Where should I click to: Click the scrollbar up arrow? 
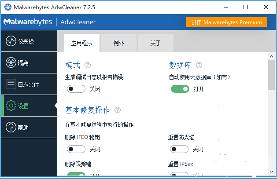(x=272, y=56)
